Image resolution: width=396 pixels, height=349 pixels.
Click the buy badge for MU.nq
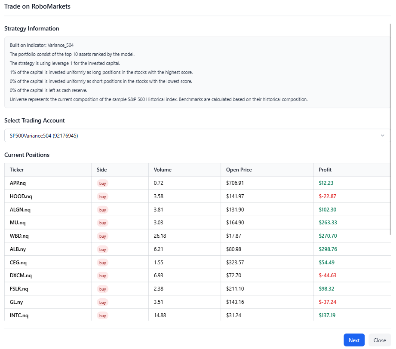[102, 223]
